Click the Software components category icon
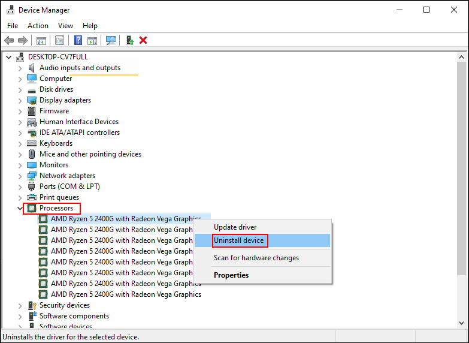Image resolution: width=469 pixels, height=343 pixels. 32,316
